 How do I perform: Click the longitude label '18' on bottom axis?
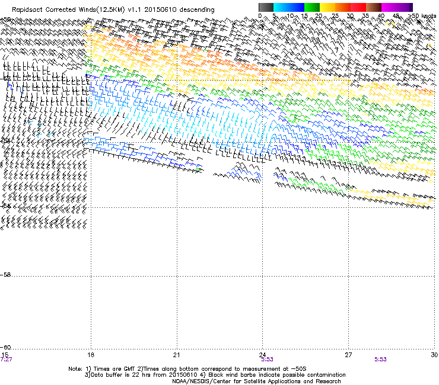coord(91,355)
